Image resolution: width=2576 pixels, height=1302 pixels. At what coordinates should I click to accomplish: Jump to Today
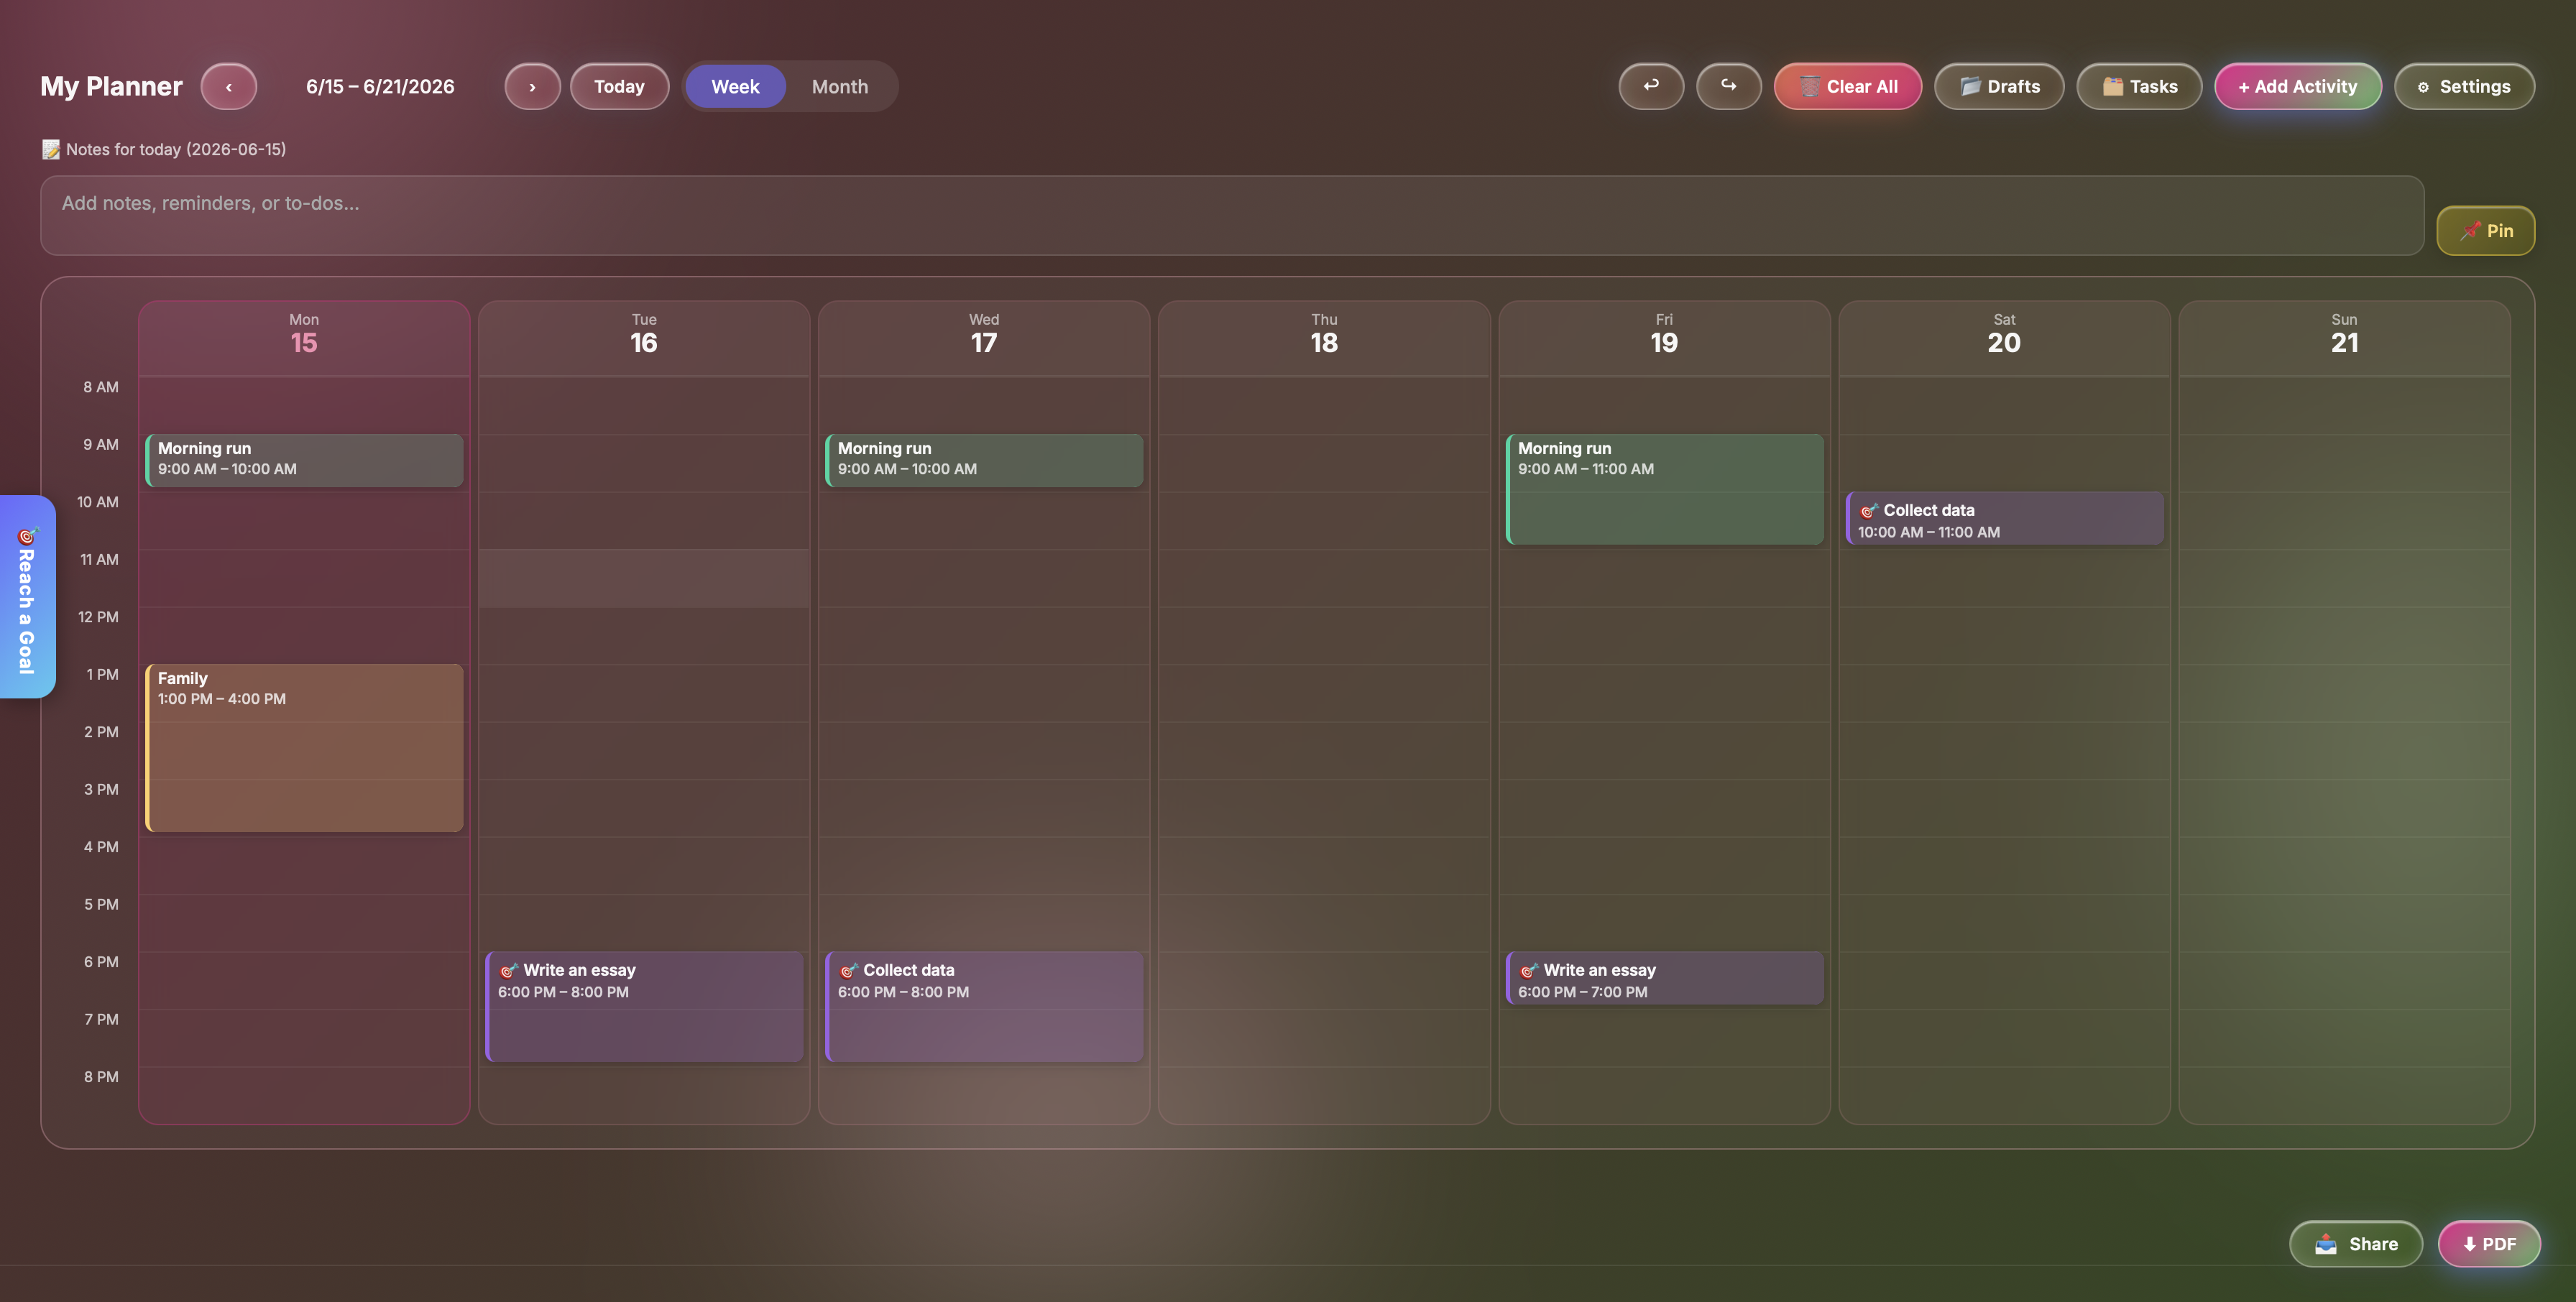(x=619, y=87)
